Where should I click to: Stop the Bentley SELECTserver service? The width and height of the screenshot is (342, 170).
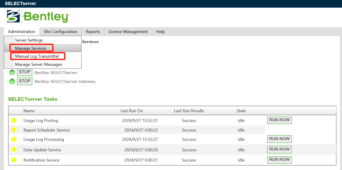[25, 72]
